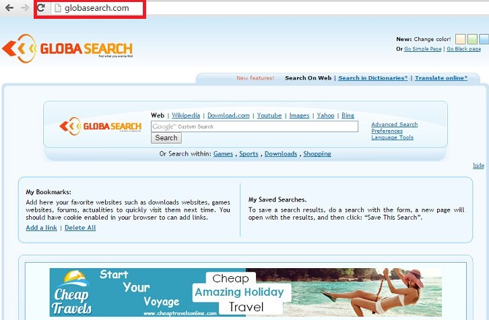Select the Bing search source
Image resolution: width=489 pixels, height=320 pixels.
(x=348, y=115)
